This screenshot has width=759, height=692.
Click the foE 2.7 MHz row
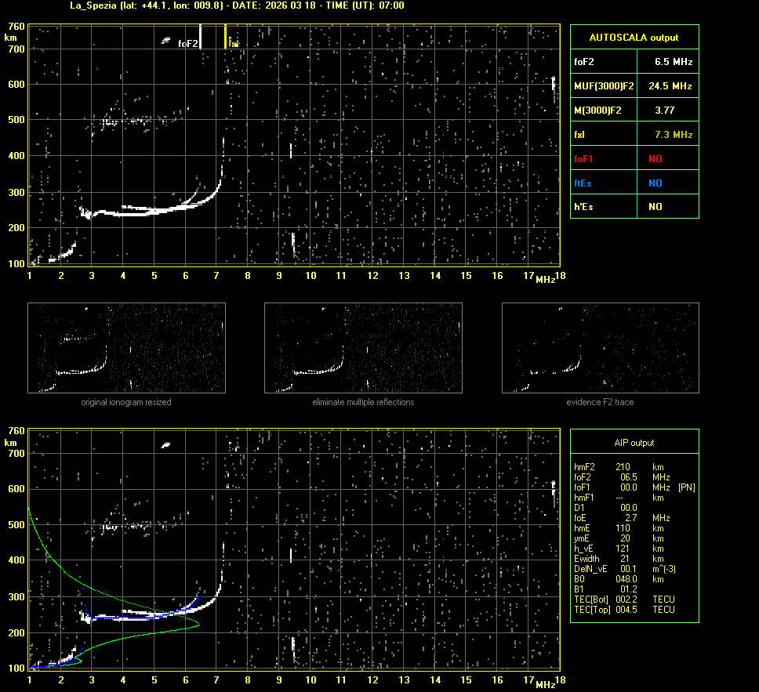tap(619, 518)
